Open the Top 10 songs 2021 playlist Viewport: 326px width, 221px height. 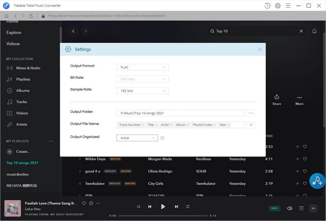pyautogui.click(x=22, y=163)
